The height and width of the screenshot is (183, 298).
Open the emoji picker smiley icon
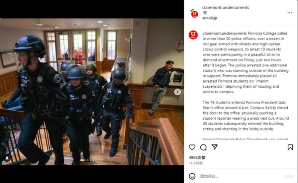pyautogui.click(x=192, y=176)
